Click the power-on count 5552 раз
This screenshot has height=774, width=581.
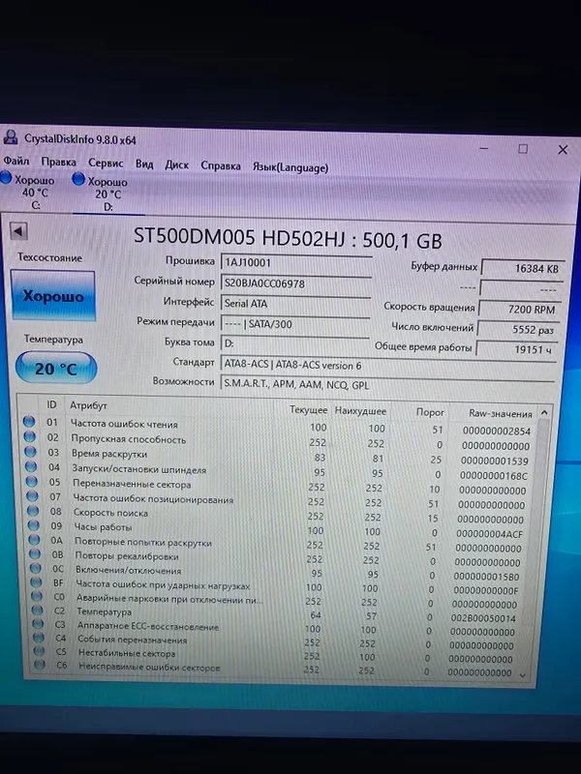[x=518, y=330]
